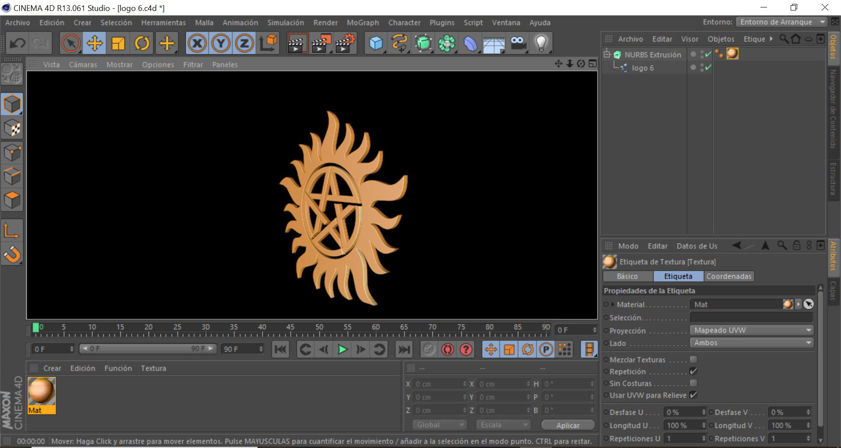Open the NURBS generator icon
Viewport: 841px width, 448px height.
tap(423, 43)
